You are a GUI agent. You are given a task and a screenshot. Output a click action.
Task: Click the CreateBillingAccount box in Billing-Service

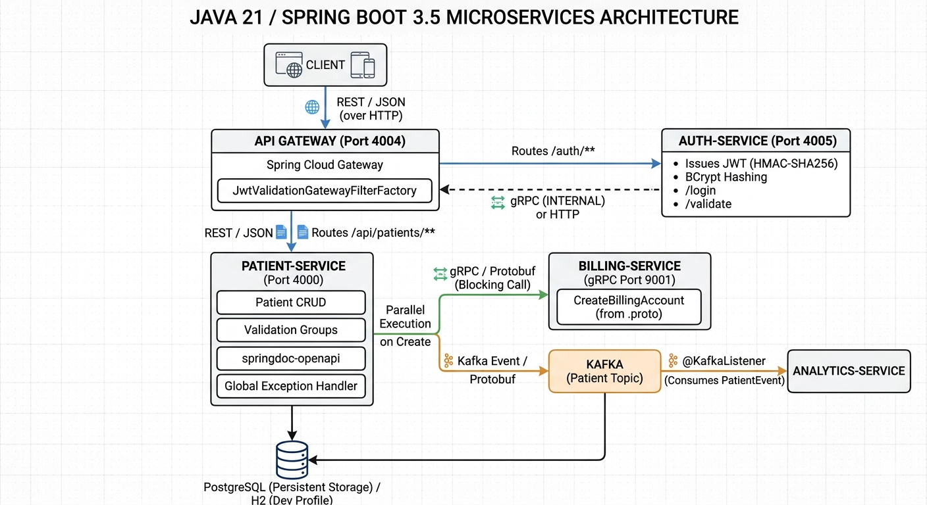pos(629,307)
